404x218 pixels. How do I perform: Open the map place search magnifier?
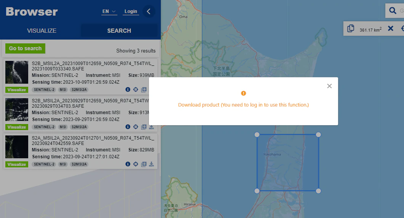[x=393, y=11]
